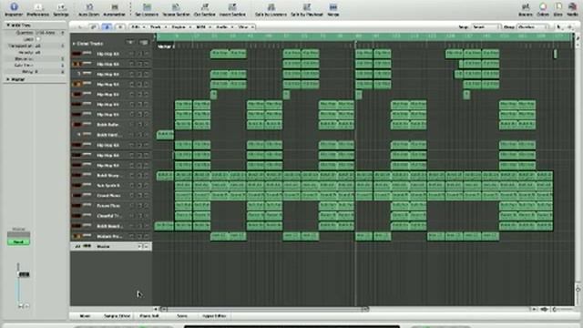The width and height of the screenshot is (583, 328).
Task: Open the Region local menu
Action: point(180,26)
